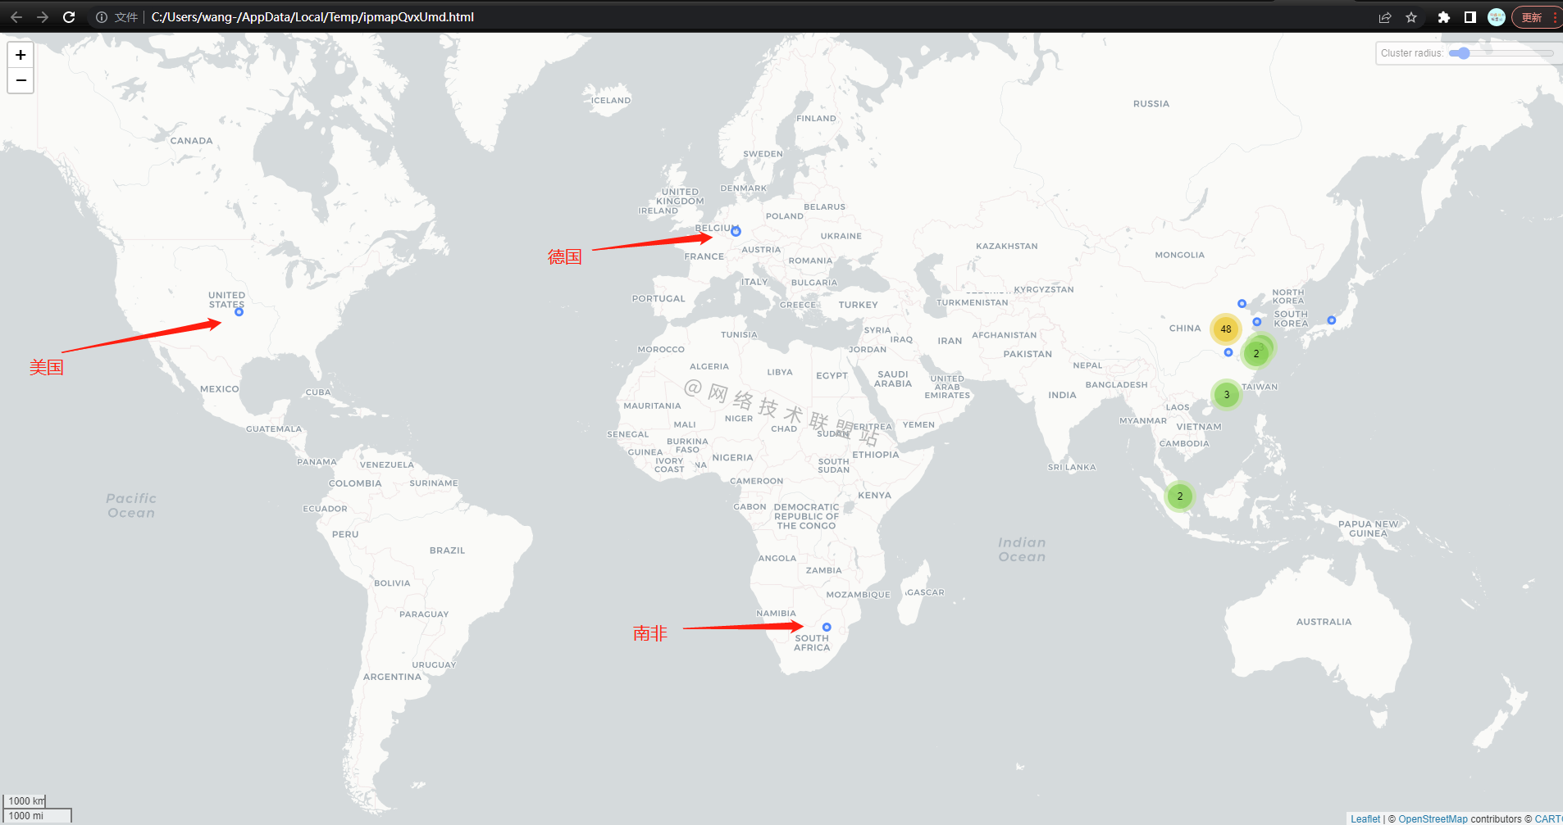Screen dimensions: 1563x825
Task: Click the file info icon in address bar
Action: (102, 17)
